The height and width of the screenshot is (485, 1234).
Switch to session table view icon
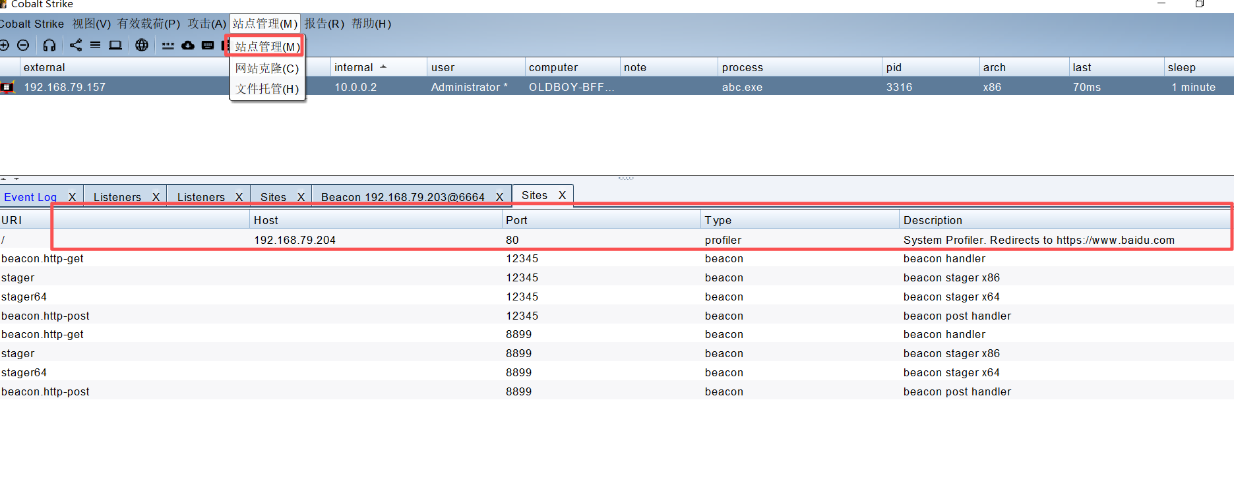(96, 45)
